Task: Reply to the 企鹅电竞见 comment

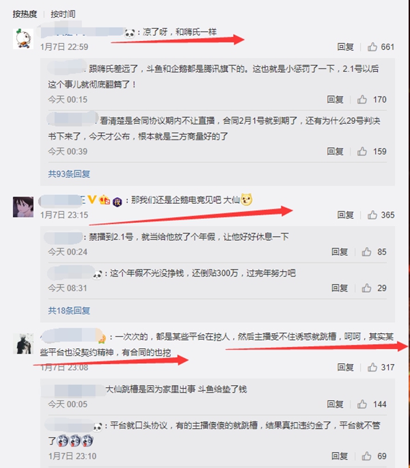Action: coord(345,215)
